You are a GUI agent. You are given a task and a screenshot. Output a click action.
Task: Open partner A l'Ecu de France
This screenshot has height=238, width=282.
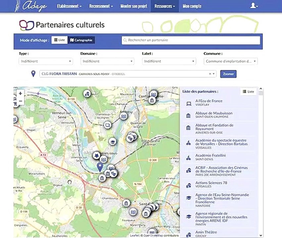tap(209, 102)
